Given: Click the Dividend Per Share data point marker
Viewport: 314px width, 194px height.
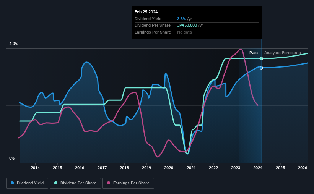Looking at the screenshot, I should [x=261, y=58].
